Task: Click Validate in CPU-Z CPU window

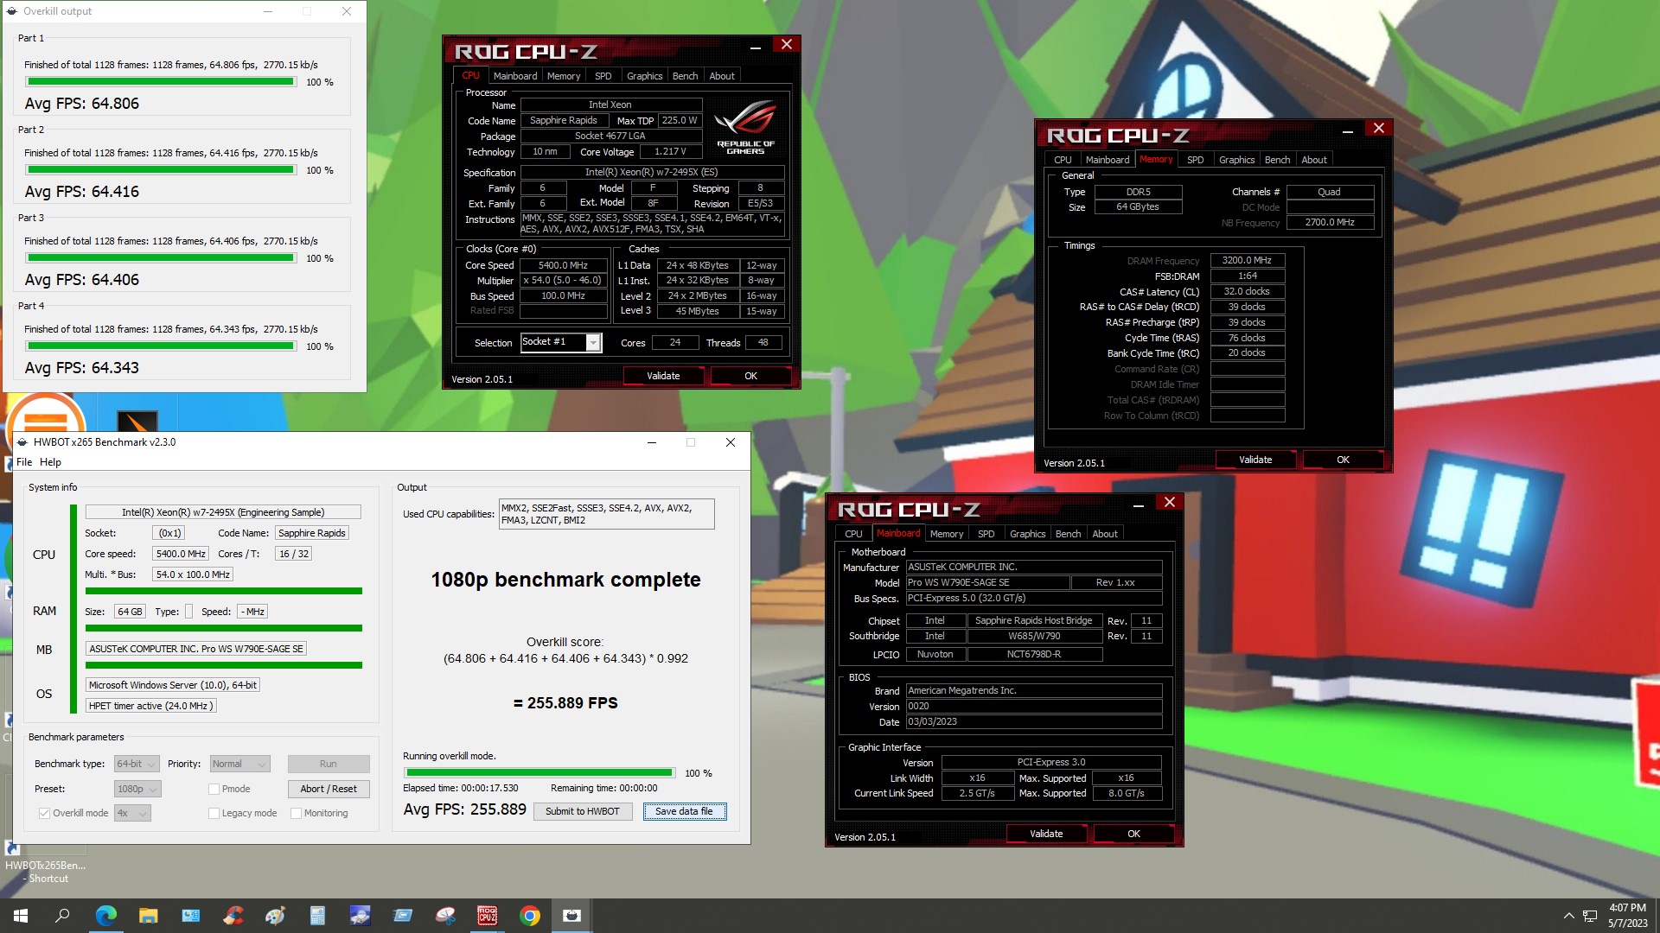Action: [663, 376]
